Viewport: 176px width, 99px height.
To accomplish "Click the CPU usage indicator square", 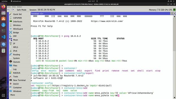I will pos(174,10).
